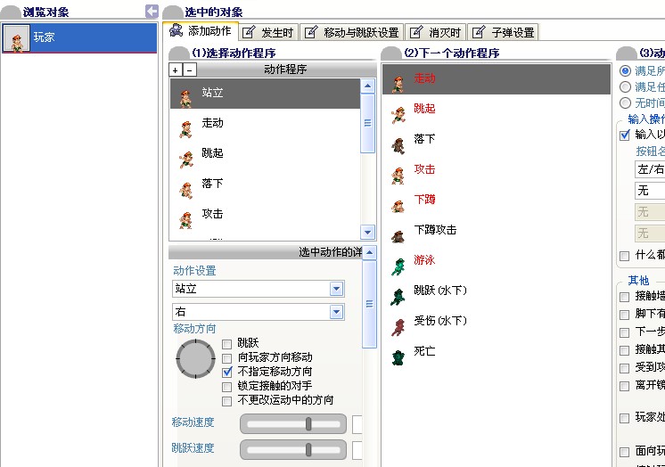Open the 发生时 tab

point(269,32)
